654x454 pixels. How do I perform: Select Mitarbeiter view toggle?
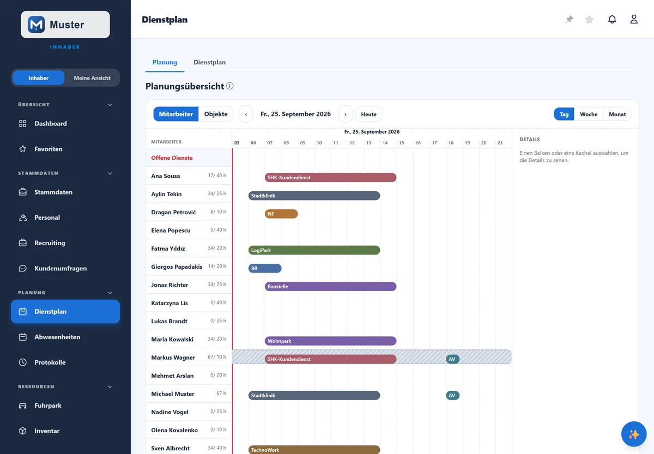point(176,114)
